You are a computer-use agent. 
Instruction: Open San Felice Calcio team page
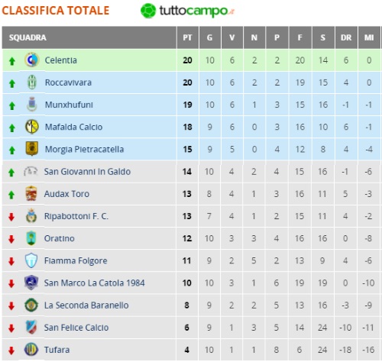pos(76,328)
